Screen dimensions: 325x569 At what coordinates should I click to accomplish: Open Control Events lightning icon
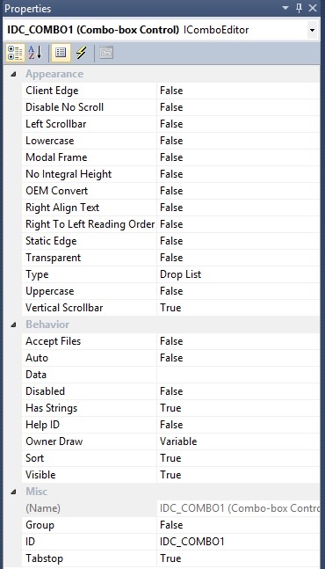(x=81, y=53)
